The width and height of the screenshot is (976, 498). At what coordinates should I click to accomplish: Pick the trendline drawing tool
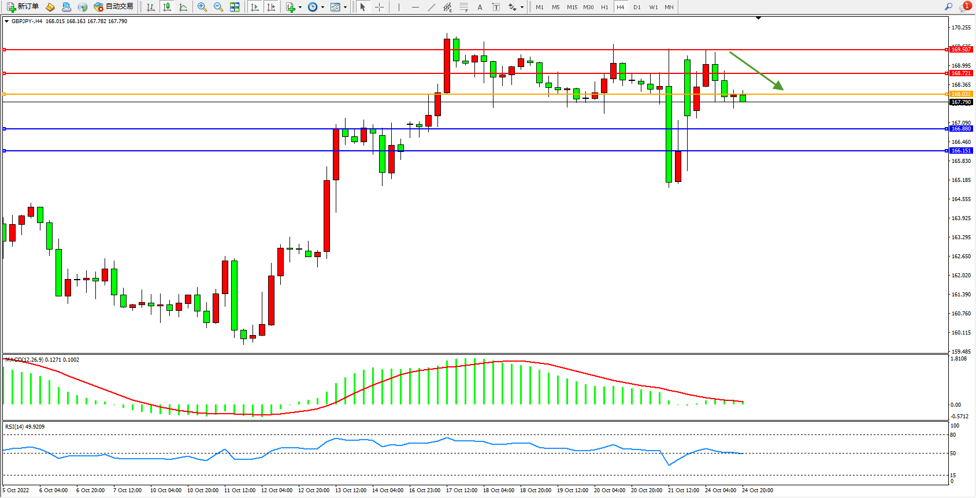tap(432, 7)
